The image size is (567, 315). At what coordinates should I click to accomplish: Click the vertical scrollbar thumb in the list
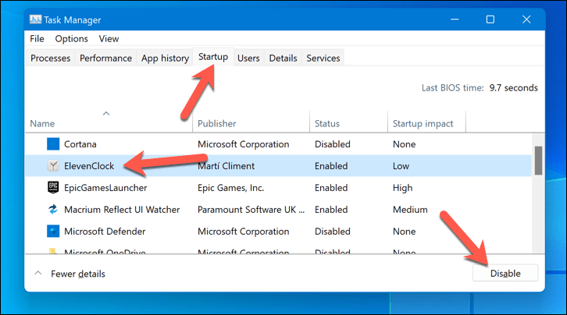coord(537,161)
